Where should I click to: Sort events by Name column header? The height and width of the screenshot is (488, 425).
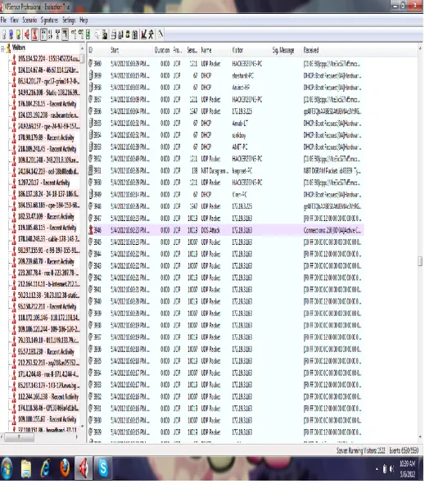[x=215, y=50]
